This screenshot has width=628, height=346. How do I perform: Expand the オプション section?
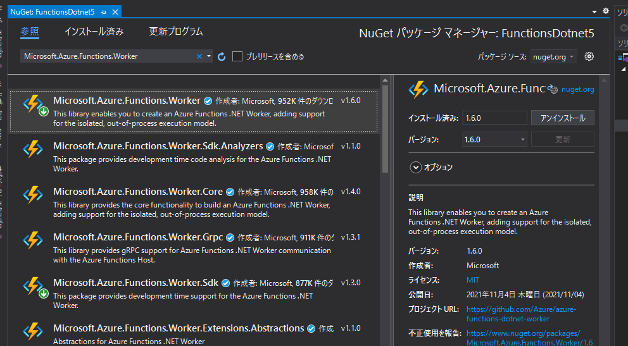point(415,167)
